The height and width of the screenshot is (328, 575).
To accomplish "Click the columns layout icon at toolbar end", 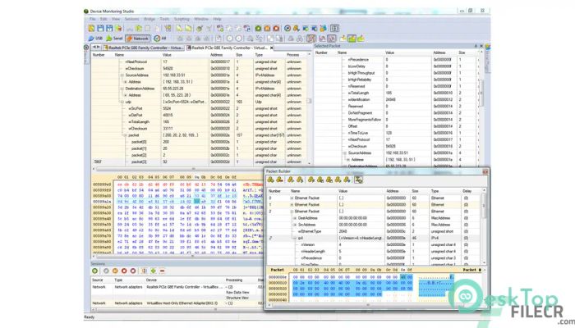I will point(334,28).
